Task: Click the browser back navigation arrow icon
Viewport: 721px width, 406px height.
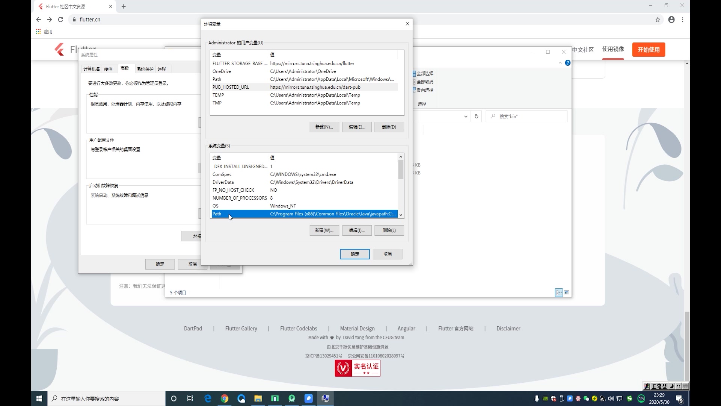Action: (39, 19)
